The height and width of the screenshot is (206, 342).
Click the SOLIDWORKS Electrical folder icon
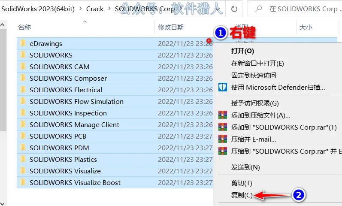(23, 89)
